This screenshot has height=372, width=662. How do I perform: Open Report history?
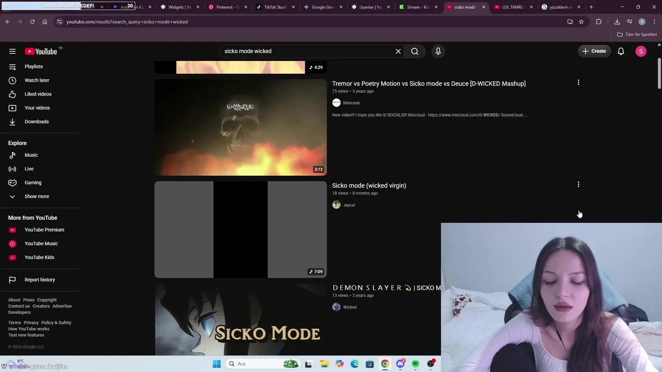tap(40, 280)
